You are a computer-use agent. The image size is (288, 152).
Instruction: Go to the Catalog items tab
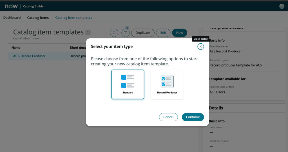click(38, 17)
